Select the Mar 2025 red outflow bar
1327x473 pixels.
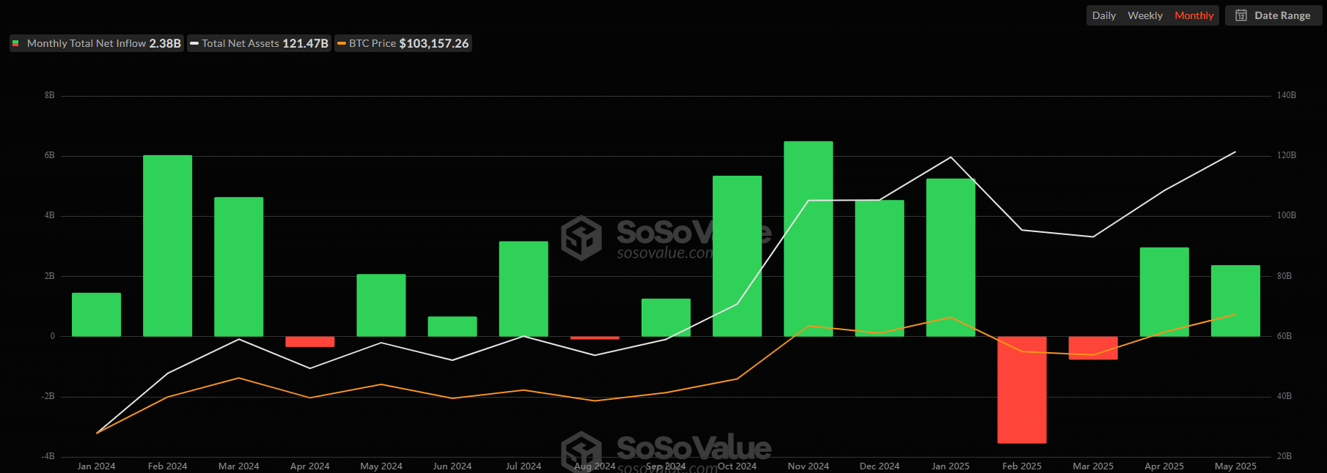(1092, 349)
